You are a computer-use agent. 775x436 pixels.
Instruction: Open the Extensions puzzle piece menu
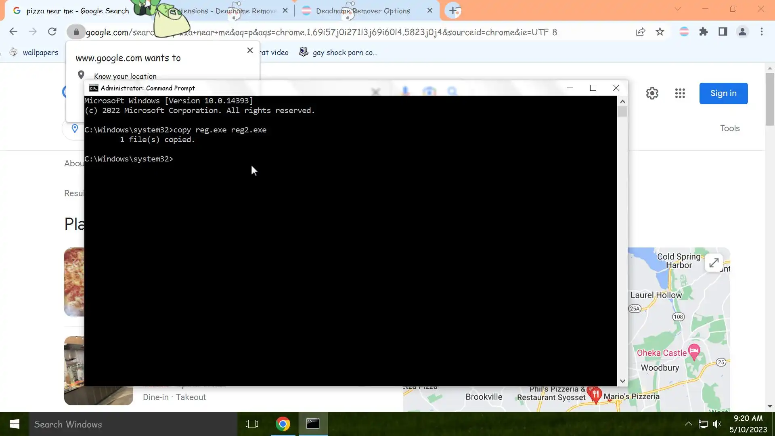(704, 31)
